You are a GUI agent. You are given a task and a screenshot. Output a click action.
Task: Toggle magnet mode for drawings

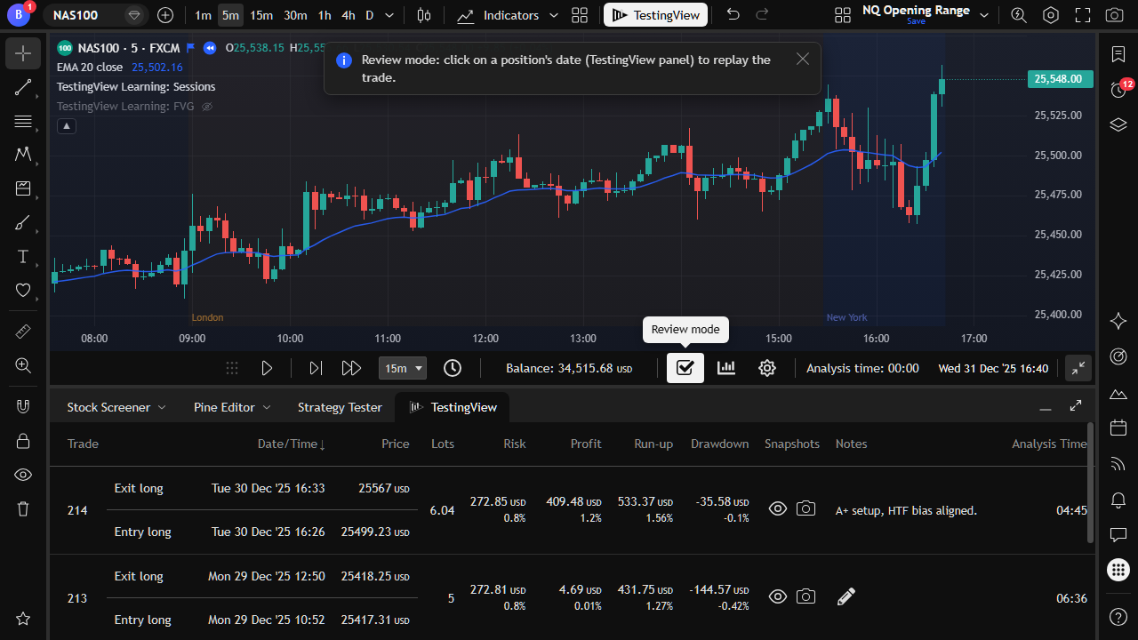(x=23, y=407)
